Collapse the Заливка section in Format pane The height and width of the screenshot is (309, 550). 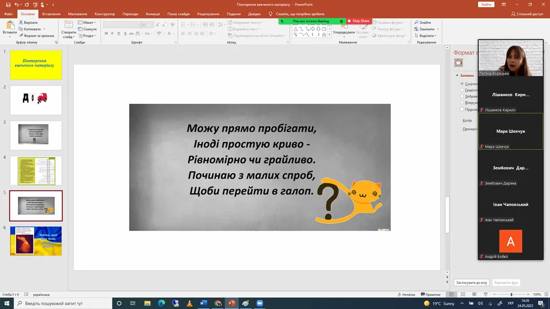(457, 75)
